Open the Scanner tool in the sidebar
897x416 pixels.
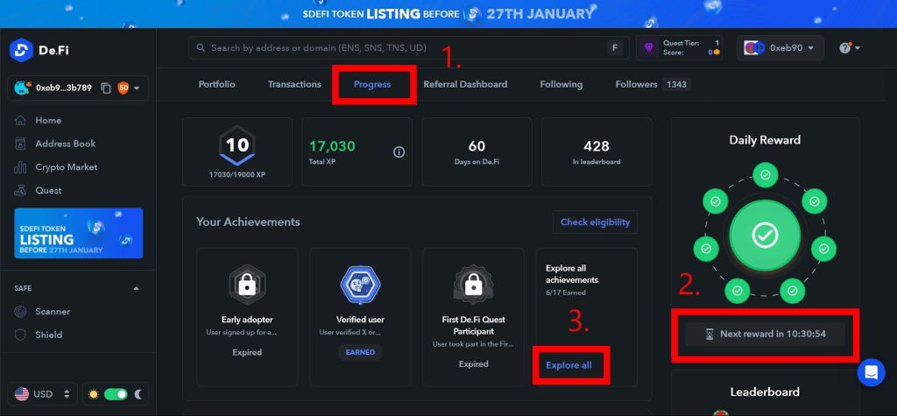[x=53, y=311]
